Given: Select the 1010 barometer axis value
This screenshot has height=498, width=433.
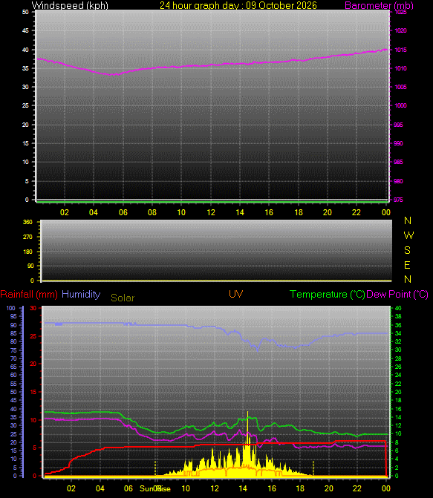Looking at the screenshot, I should pyautogui.click(x=400, y=68).
